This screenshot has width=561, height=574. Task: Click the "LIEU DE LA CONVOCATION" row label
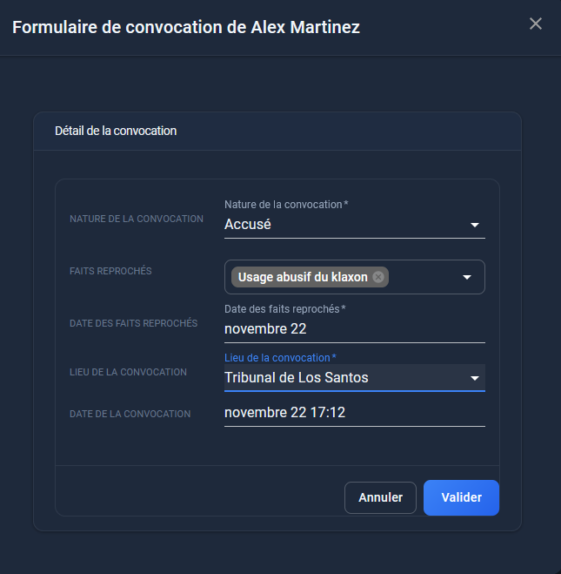[128, 372]
